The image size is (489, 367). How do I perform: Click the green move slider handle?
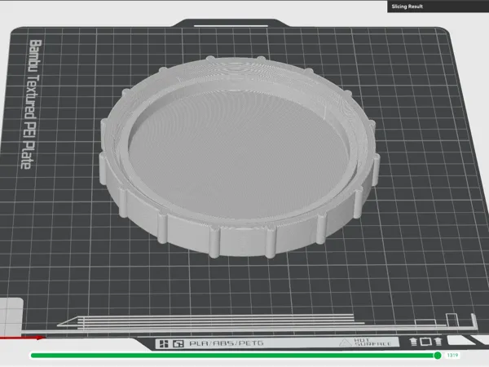438,355
